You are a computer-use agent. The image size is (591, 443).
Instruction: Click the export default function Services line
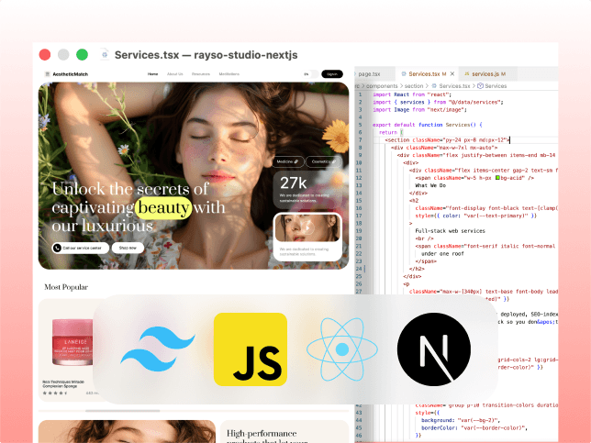(428, 125)
